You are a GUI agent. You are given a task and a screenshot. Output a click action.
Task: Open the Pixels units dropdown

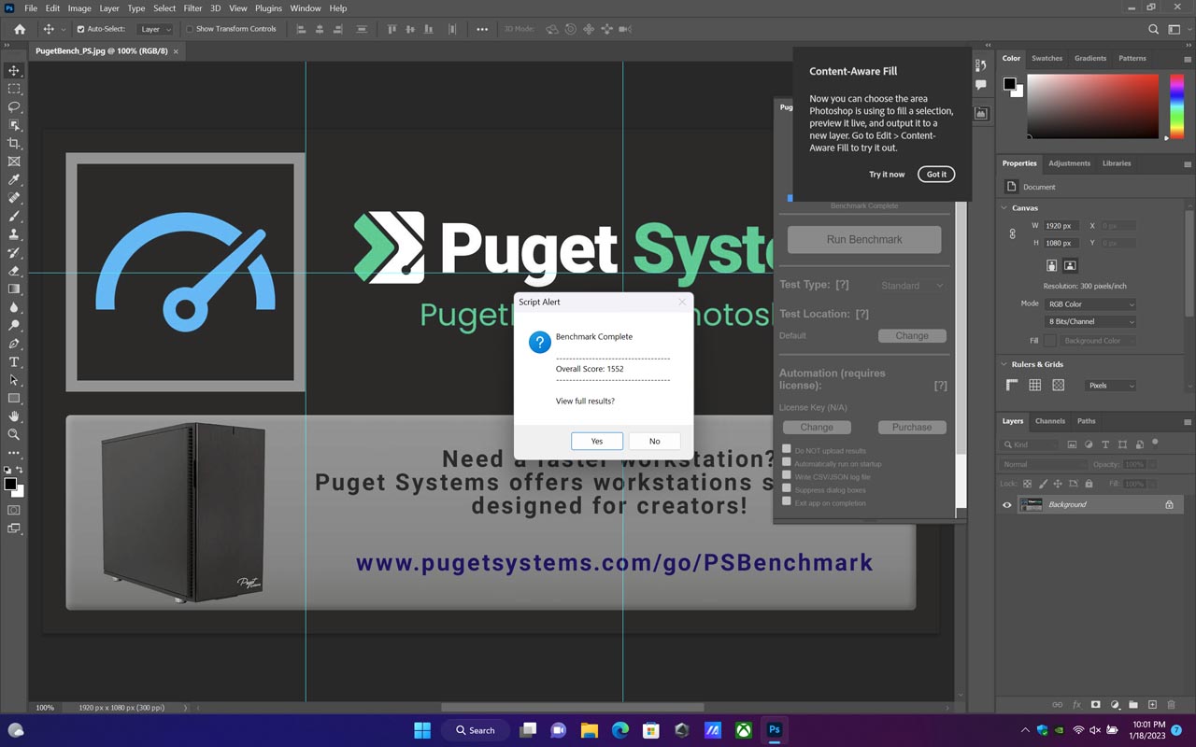tap(1111, 385)
